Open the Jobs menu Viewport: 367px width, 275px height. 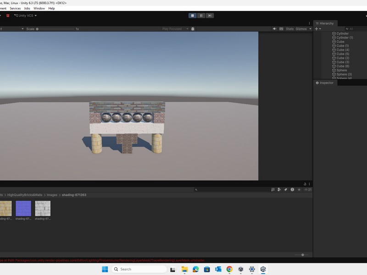[x=27, y=8]
